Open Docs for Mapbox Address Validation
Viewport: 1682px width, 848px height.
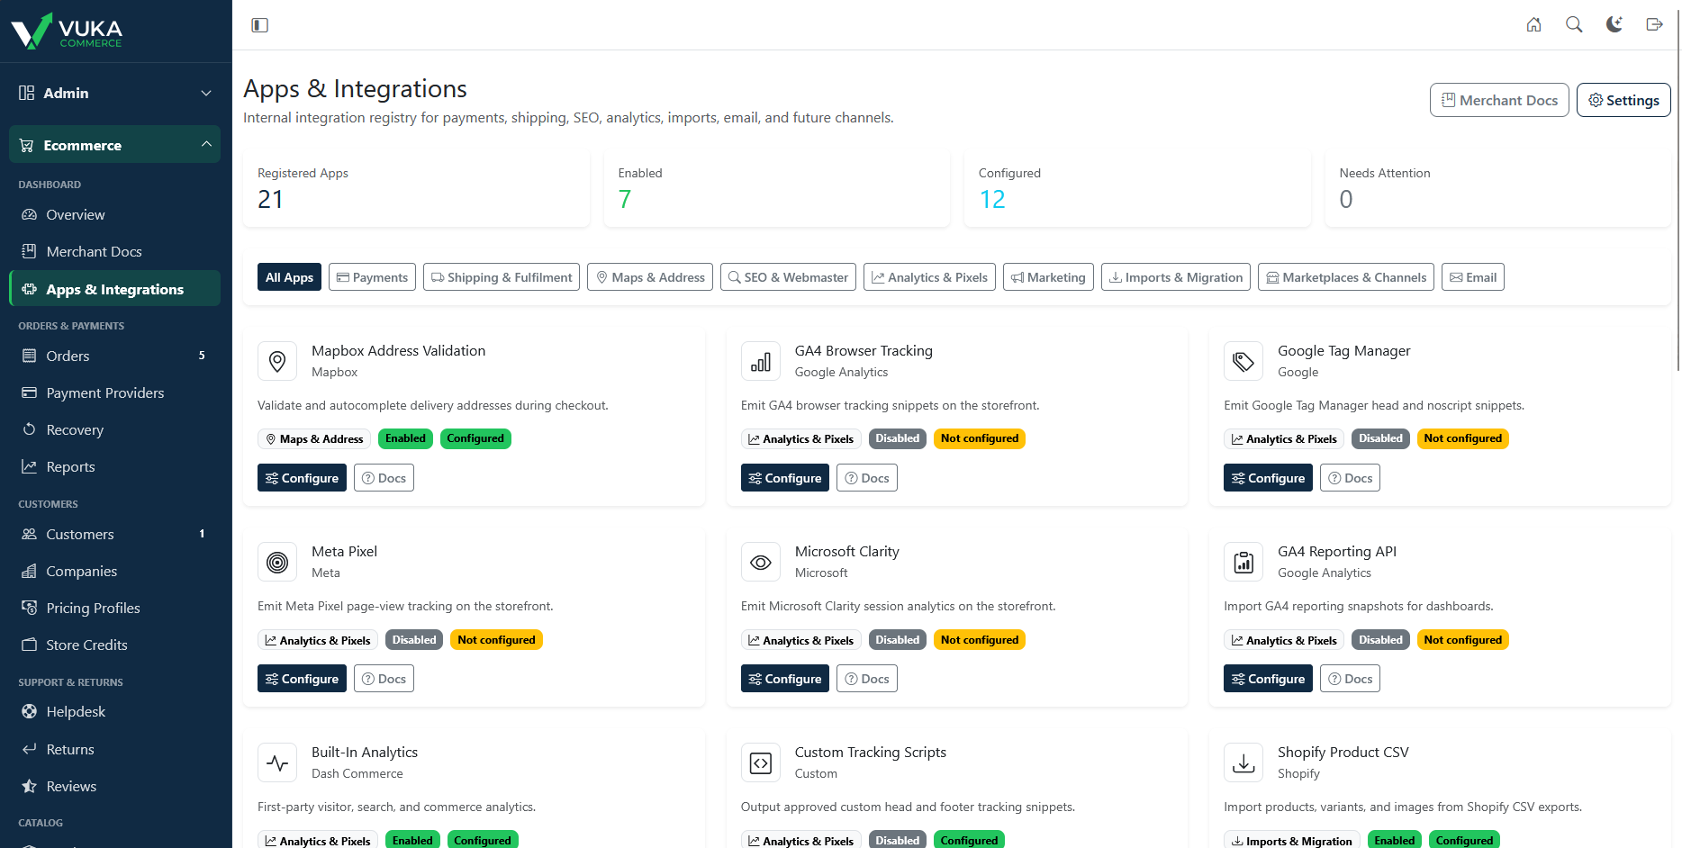[x=384, y=478]
